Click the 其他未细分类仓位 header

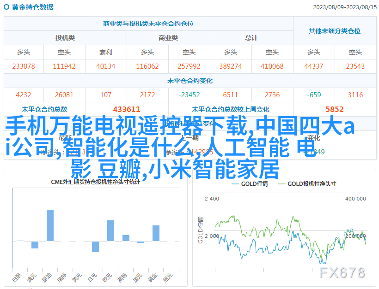coord(335,31)
